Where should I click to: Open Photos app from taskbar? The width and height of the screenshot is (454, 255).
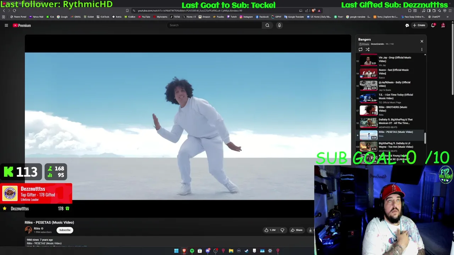click(262, 251)
